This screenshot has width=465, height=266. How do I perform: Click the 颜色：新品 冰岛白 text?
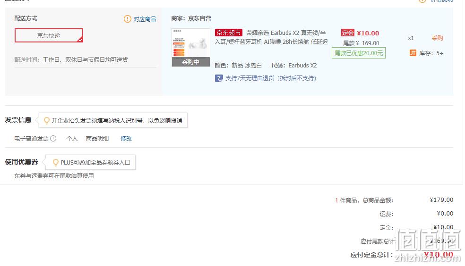[x=238, y=66]
